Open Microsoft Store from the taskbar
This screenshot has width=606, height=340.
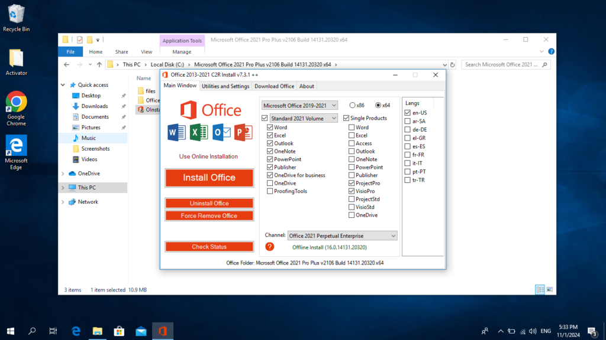119,331
